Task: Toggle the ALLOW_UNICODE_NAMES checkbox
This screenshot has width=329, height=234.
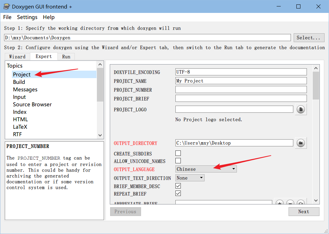Action: [178, 161]
